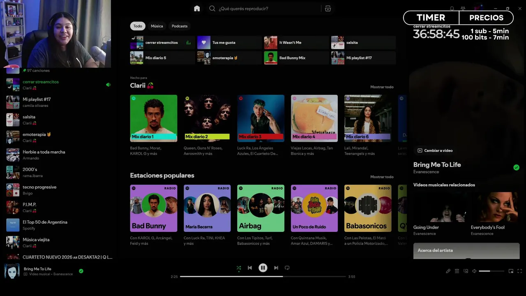This screenshot has width=526, height=296.
Task: Open the Bad Bunny Mix shortcut tile
Action: 296,58
